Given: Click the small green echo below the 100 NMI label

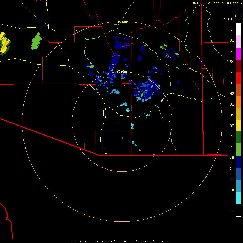Looking at the screenshot, I should pos(116,24).
